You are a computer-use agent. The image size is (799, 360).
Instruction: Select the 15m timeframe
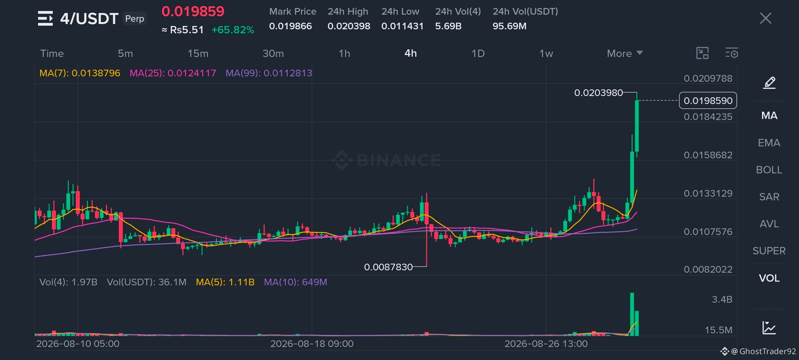click(198, 53)
